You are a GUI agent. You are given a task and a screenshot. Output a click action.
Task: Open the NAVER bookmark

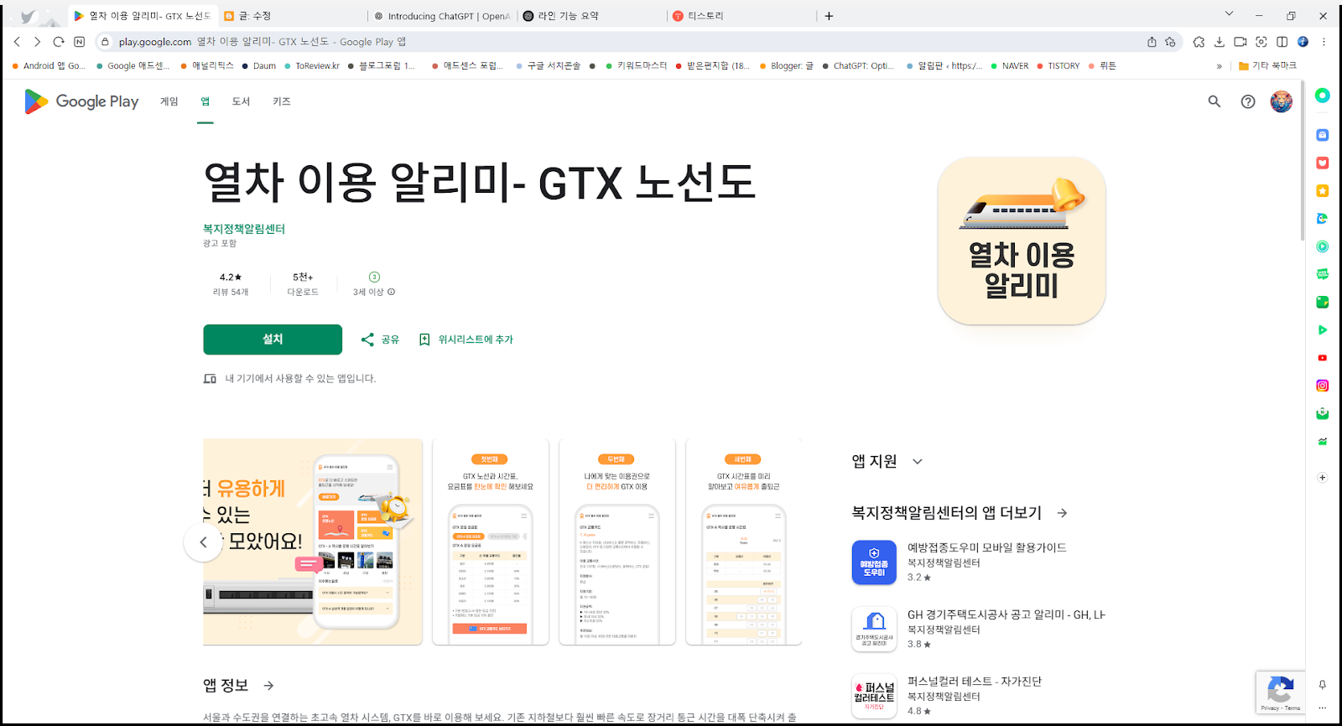tap(1010, 65)
